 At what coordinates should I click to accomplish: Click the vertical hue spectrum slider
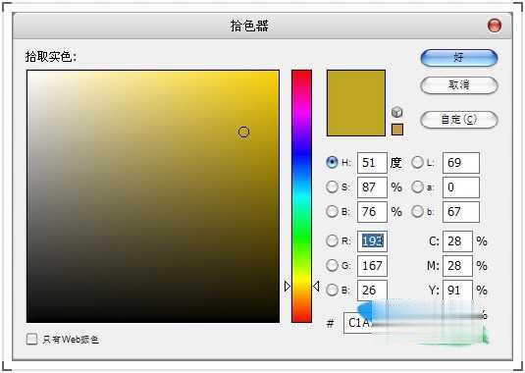[x=301, y=196]
